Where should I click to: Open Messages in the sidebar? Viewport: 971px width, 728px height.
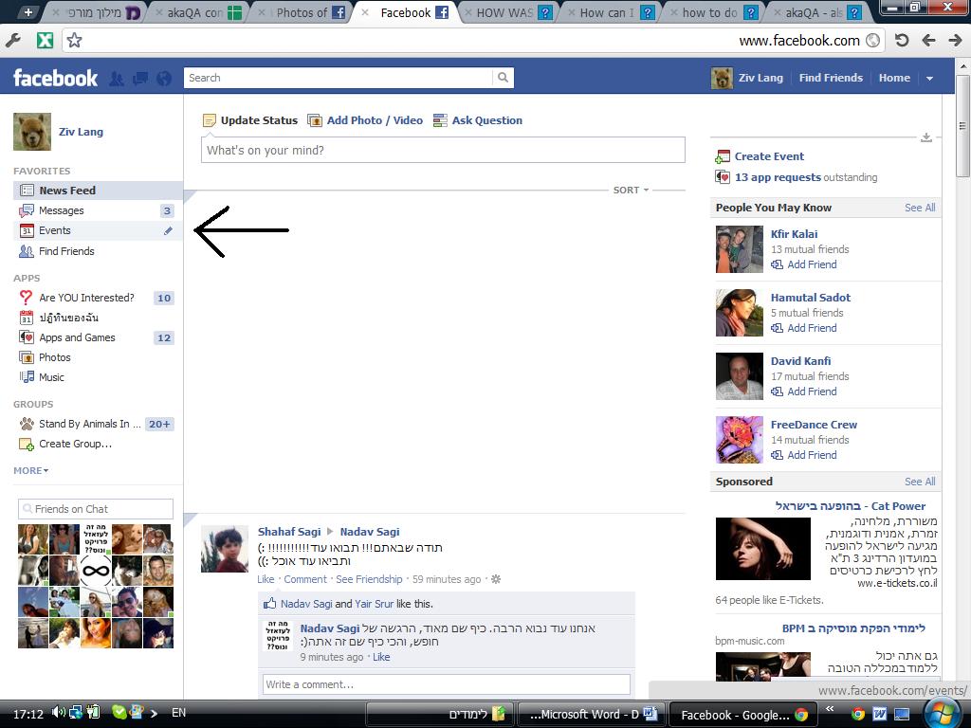(x=98, y=210)
